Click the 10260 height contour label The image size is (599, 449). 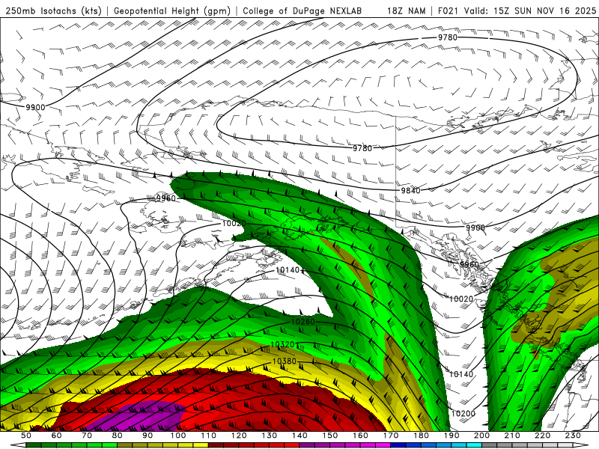pos(303,322)
